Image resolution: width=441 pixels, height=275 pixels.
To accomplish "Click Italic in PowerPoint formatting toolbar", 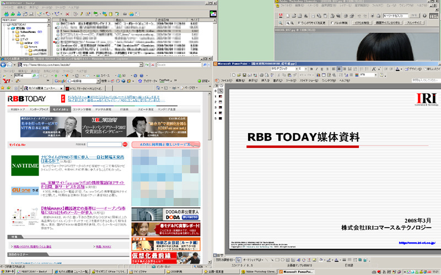I will coord(316,69).
